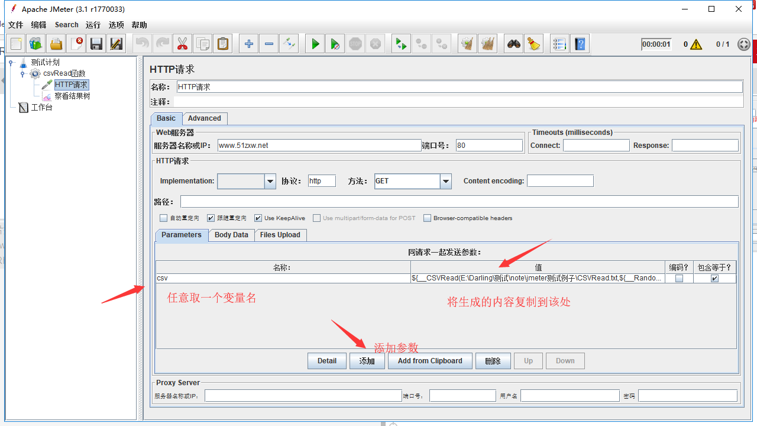Collapse the 测试计划 tree node

(11, 62)
